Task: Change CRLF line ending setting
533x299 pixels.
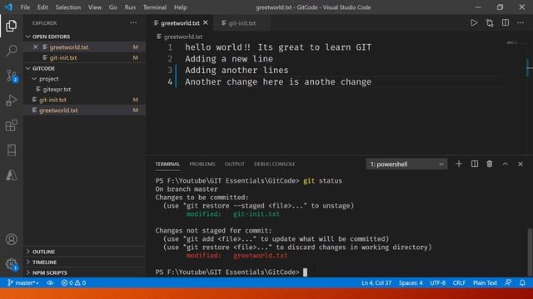Action: click(459, 282)
